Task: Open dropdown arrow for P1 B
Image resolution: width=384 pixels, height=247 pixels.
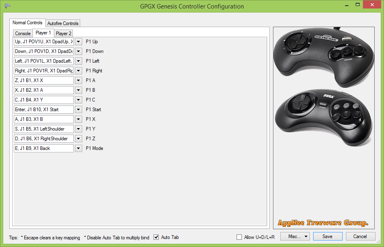Action: [x=78, y=90]
